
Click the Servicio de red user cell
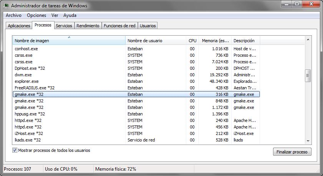(x=141, y=140)
